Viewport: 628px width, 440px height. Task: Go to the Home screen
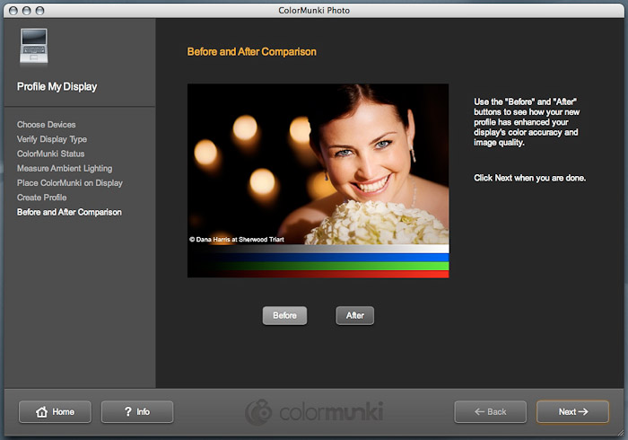pos(55,411)
